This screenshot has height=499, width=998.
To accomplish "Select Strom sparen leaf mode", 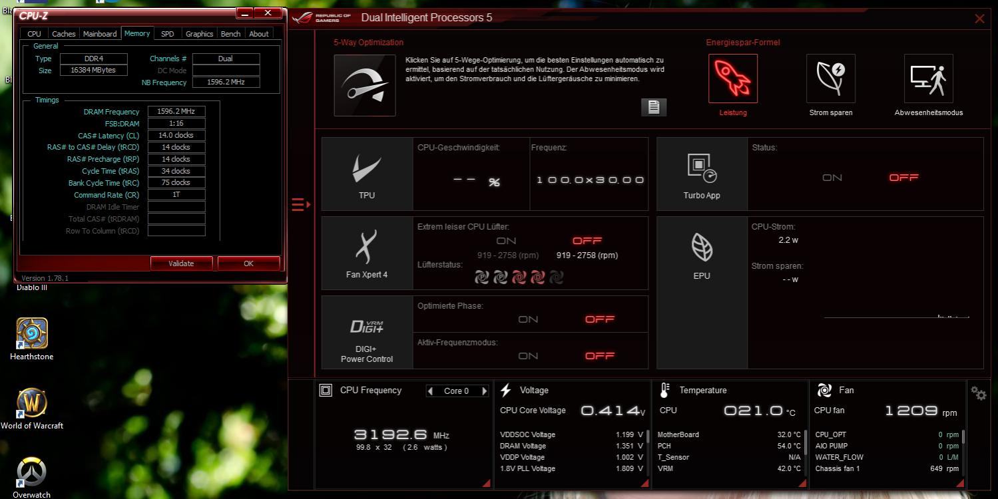I will pyautogui.click(x=831, y=79).
